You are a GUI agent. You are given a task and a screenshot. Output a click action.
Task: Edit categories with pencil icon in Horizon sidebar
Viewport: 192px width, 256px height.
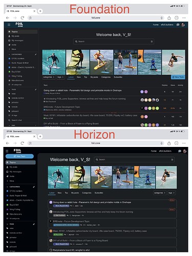(x=34, y=187)
